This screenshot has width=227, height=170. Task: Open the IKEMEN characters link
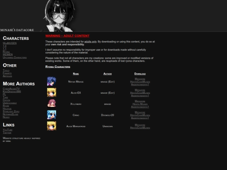point(8,55)
